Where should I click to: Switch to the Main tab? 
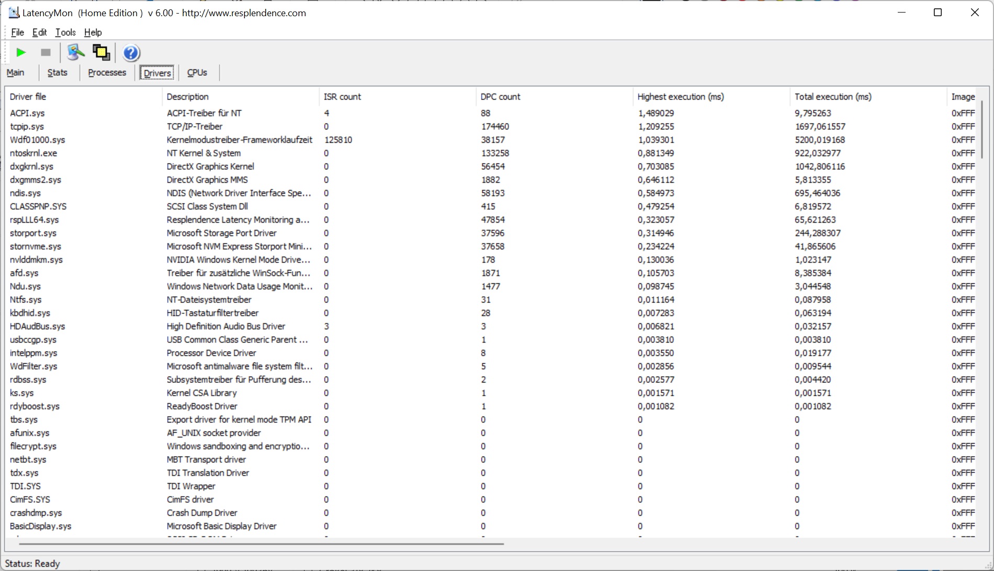pos(15,73)
